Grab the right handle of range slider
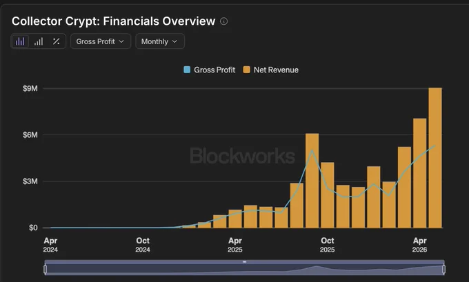The width and height of the screenshot is (469, 282). click(444, 269)
